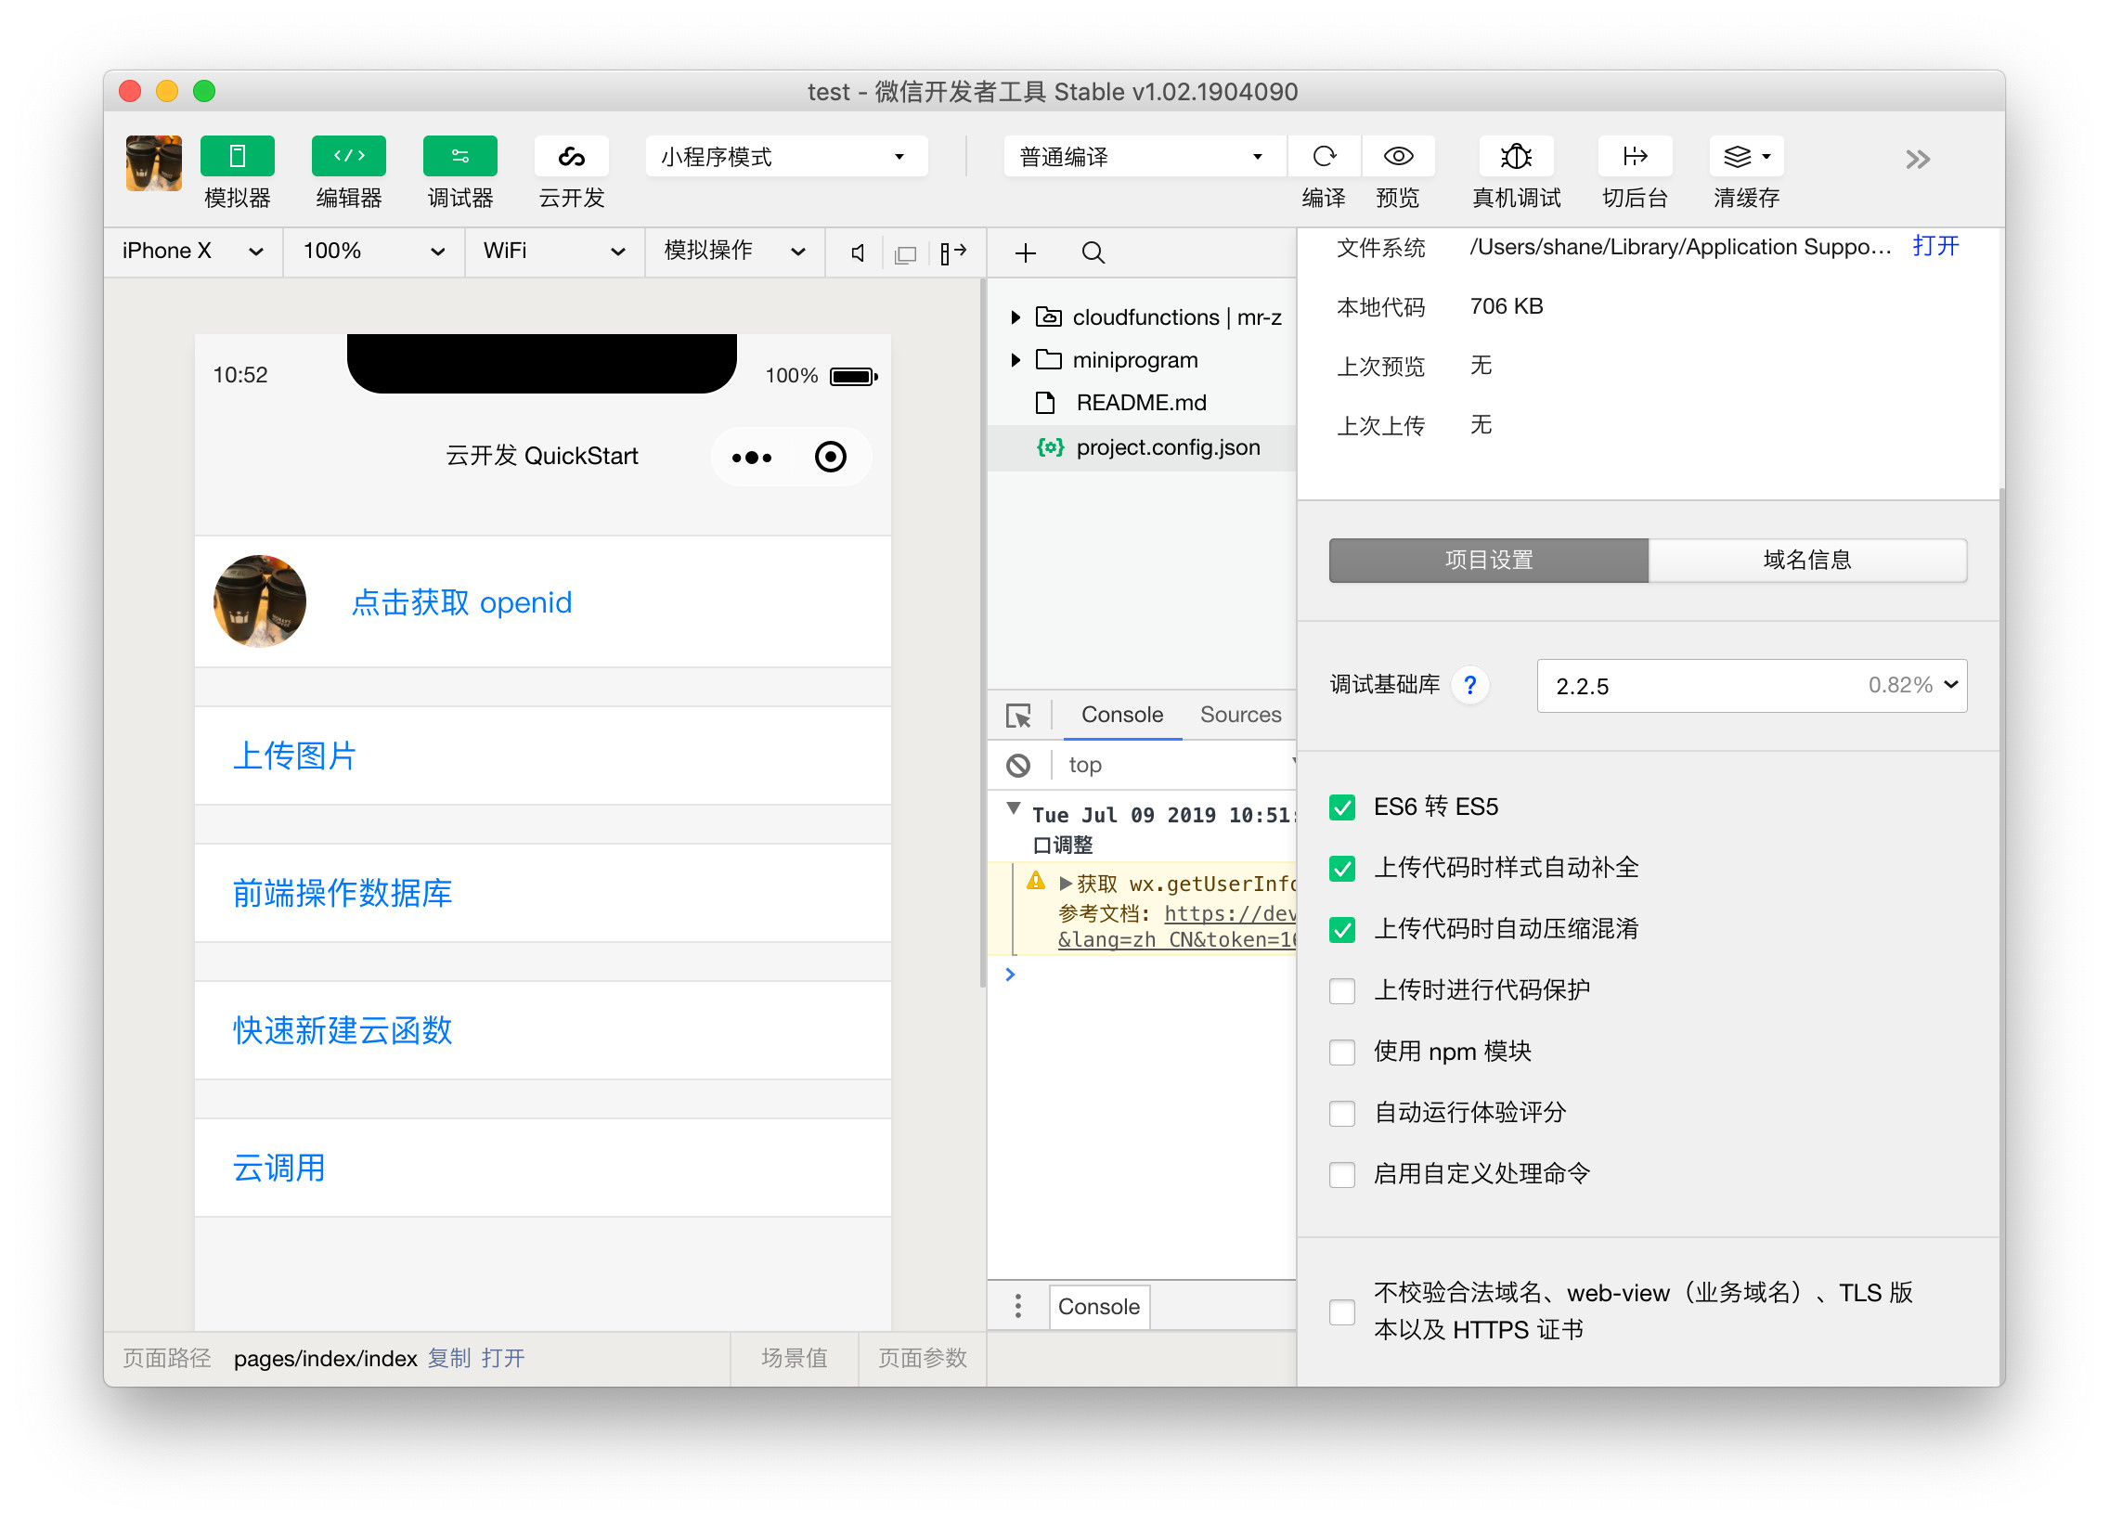This screenshot has width=2109, height=1524.
Task: Click the console context selector showing top
Action: (x=1179, y=766)
